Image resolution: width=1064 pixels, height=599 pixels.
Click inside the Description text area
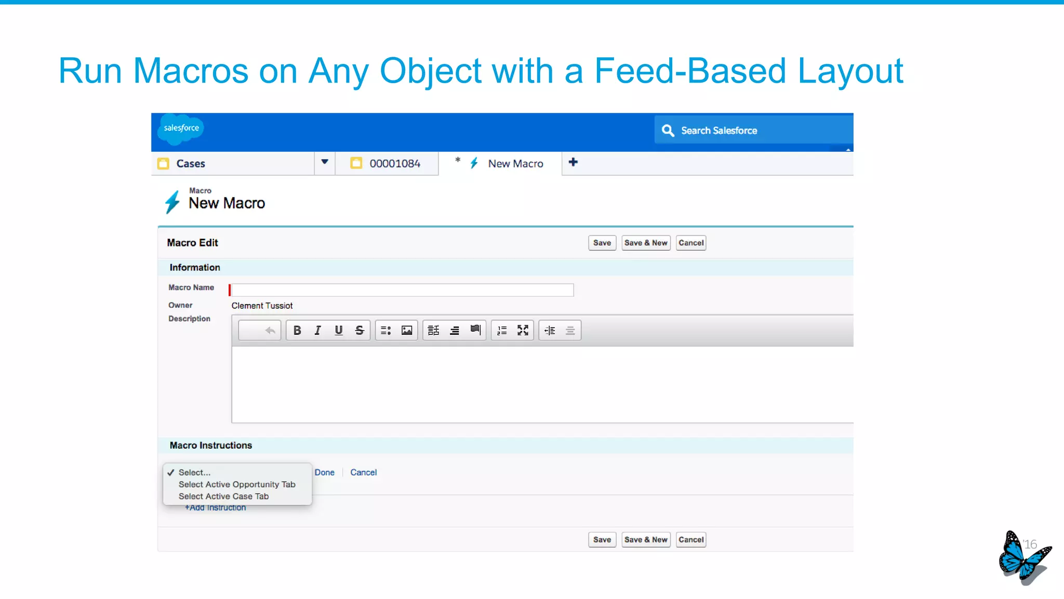(x=542, y=384)
